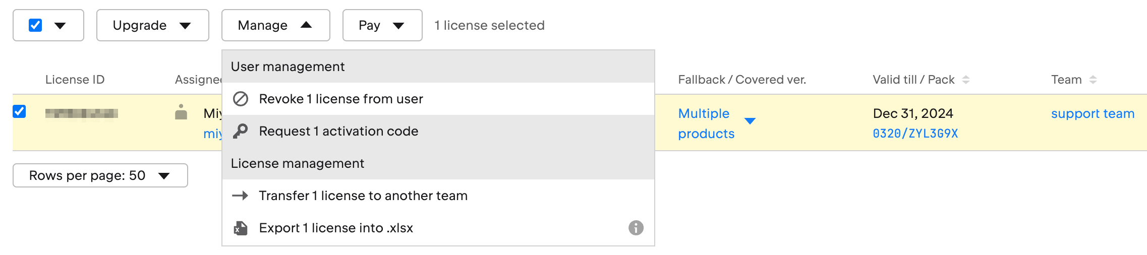Image resolution: width=1147 pixels, height=255 pixels.
Task: Uncheck the selected license row checkbox
Action: coord(19,111)
